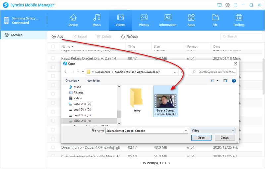Select the Selena Gomez Carpool Karaoke video thumbnail
Viewport: 265px width, 169px height.
pos(166,101)
